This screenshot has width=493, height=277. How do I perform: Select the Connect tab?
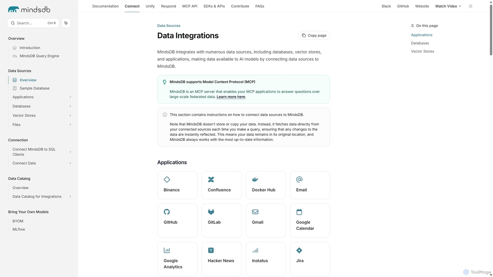(x=132, y=6)
